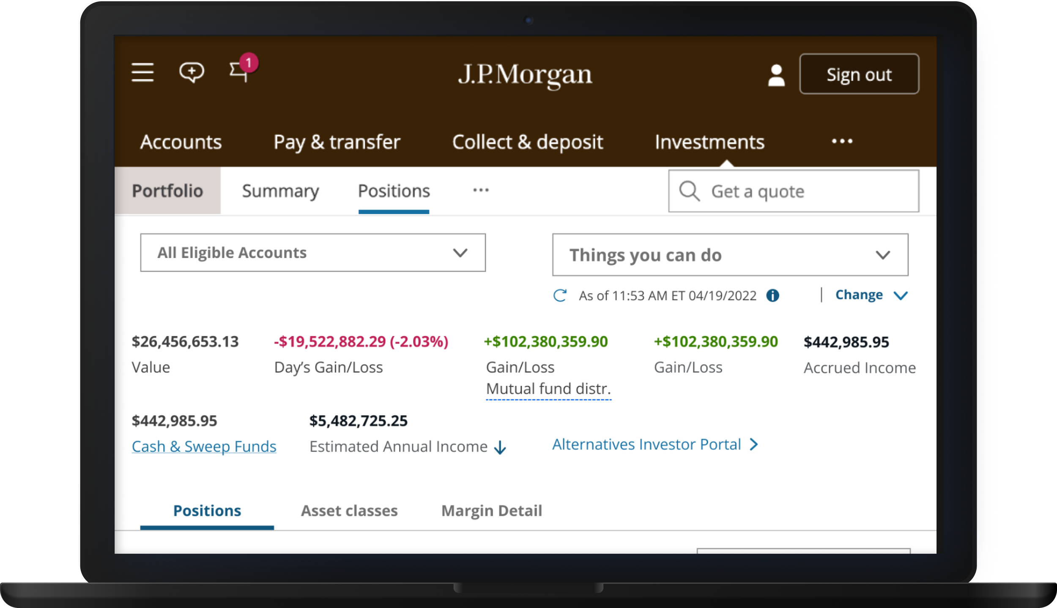
Task: Select the Margin Detail tab
Action: click(x=491, y=511)
